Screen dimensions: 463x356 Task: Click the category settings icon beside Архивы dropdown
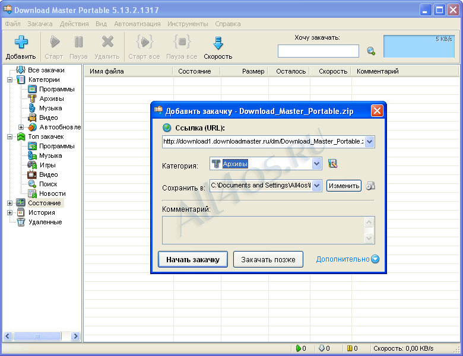pos(332,163)
